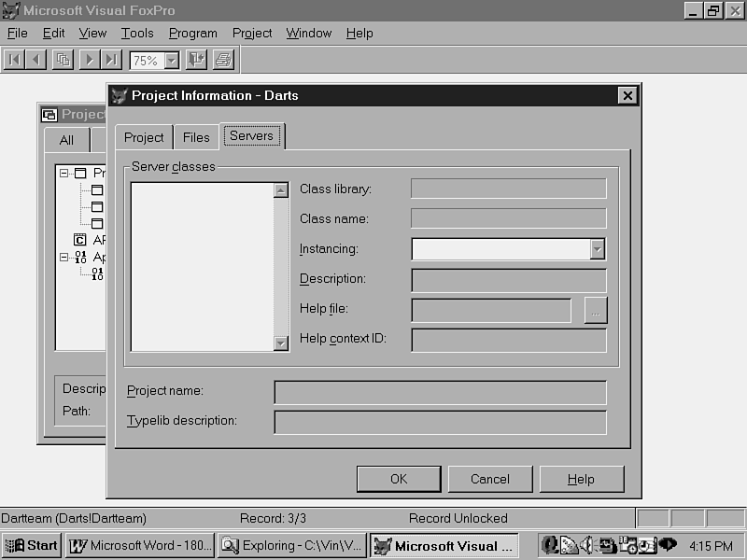Image resolution: width=747 pixels, height=560 pixels.
Task: Switch to Microsoft Word in taskbar
Action: 140,546
